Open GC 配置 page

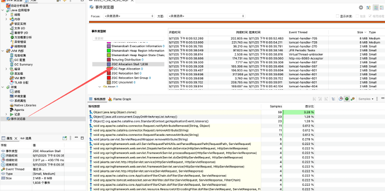click(19, 60)
